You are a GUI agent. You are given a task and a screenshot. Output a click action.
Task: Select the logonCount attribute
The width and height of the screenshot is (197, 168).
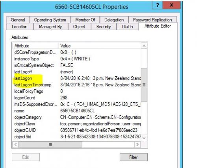pos(77,98)
